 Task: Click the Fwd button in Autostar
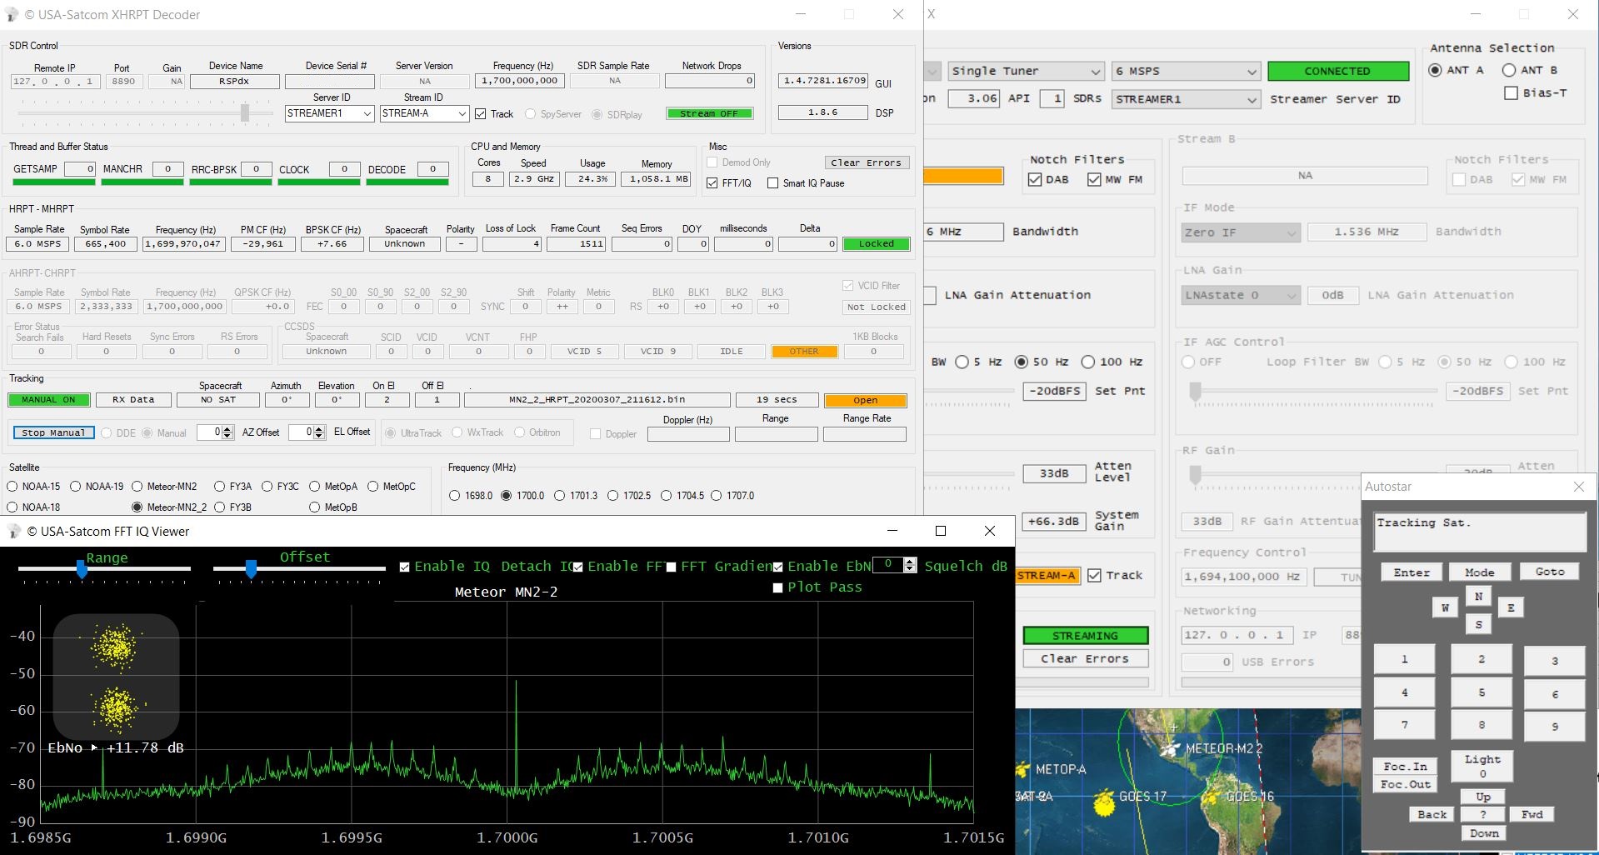coord(1532,814)
